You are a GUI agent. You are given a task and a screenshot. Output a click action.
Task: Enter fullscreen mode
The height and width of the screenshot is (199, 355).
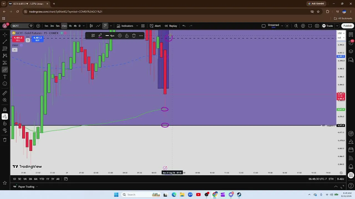click(x=310, y=26)
